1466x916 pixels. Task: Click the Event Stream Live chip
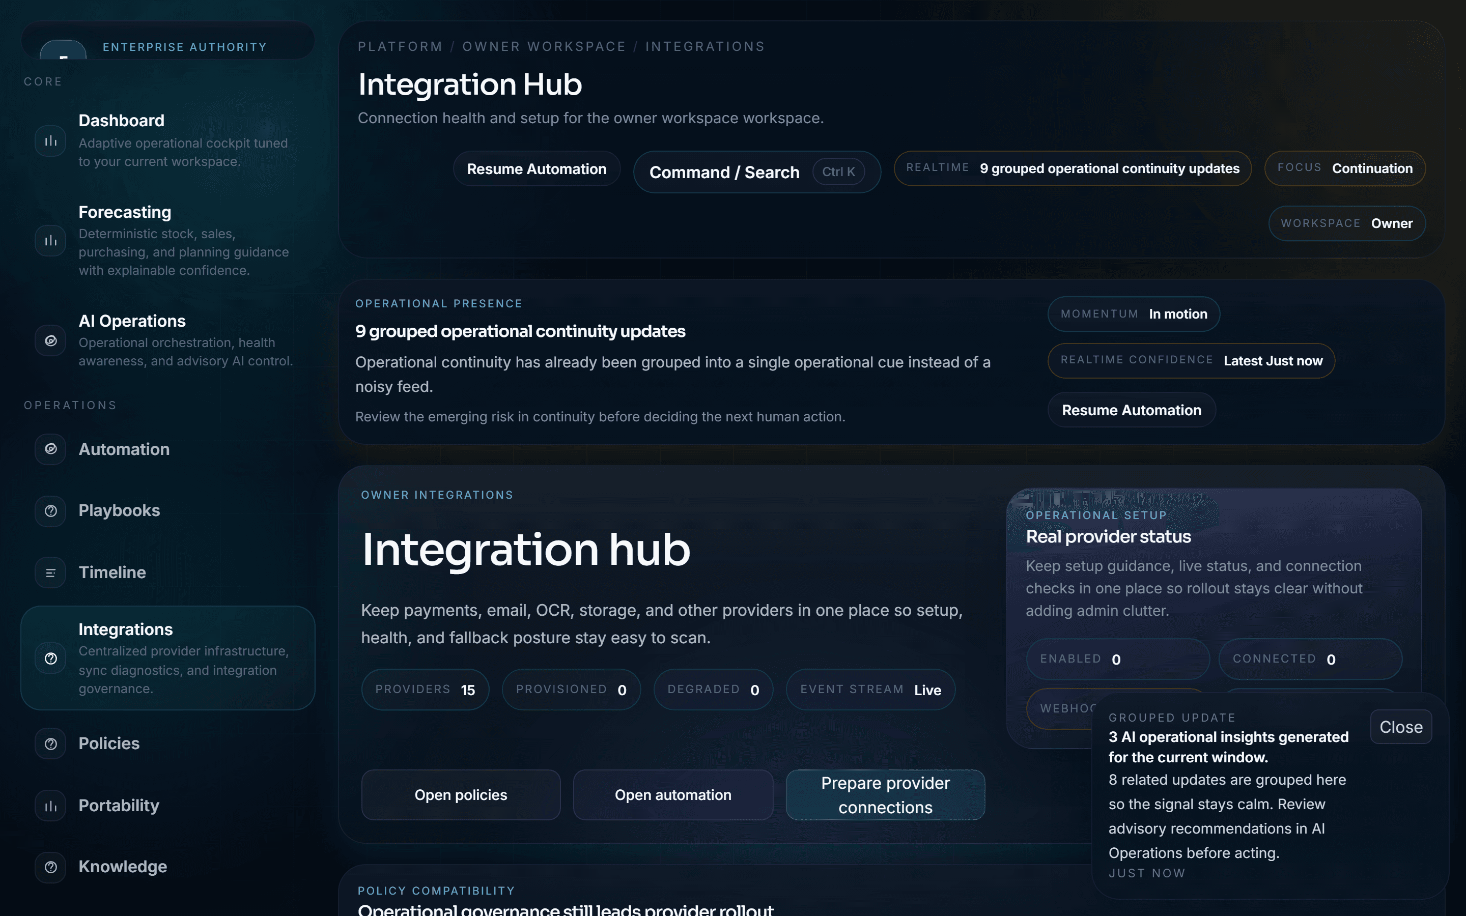[x=870, y=690]
